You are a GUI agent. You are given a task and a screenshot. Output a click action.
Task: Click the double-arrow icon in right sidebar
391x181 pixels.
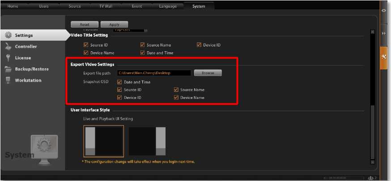(384, 33)
